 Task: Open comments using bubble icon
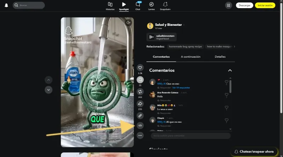[x=140, y=80]
